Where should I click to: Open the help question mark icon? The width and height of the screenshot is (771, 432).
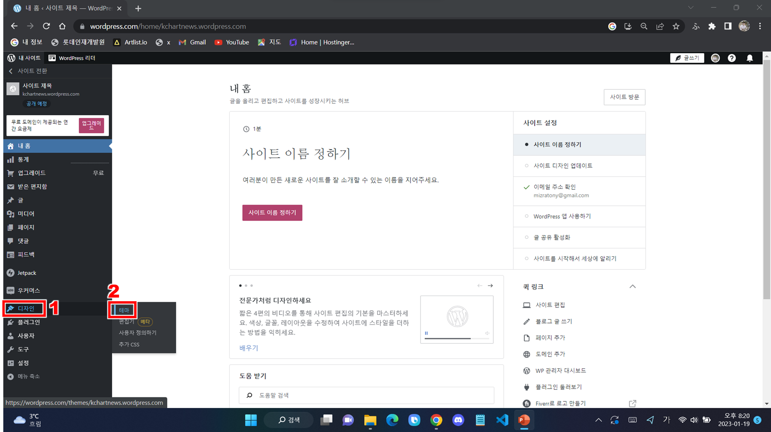[732, 58]
